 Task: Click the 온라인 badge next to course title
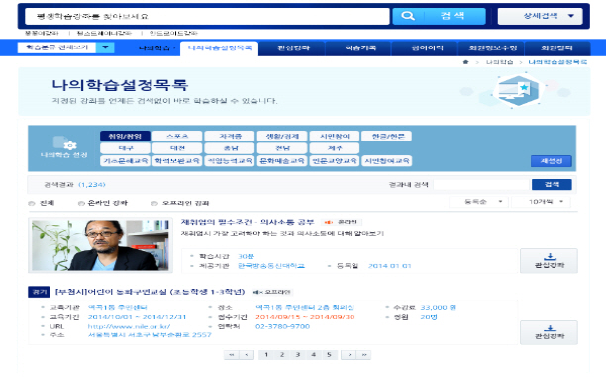coord(342,222)
